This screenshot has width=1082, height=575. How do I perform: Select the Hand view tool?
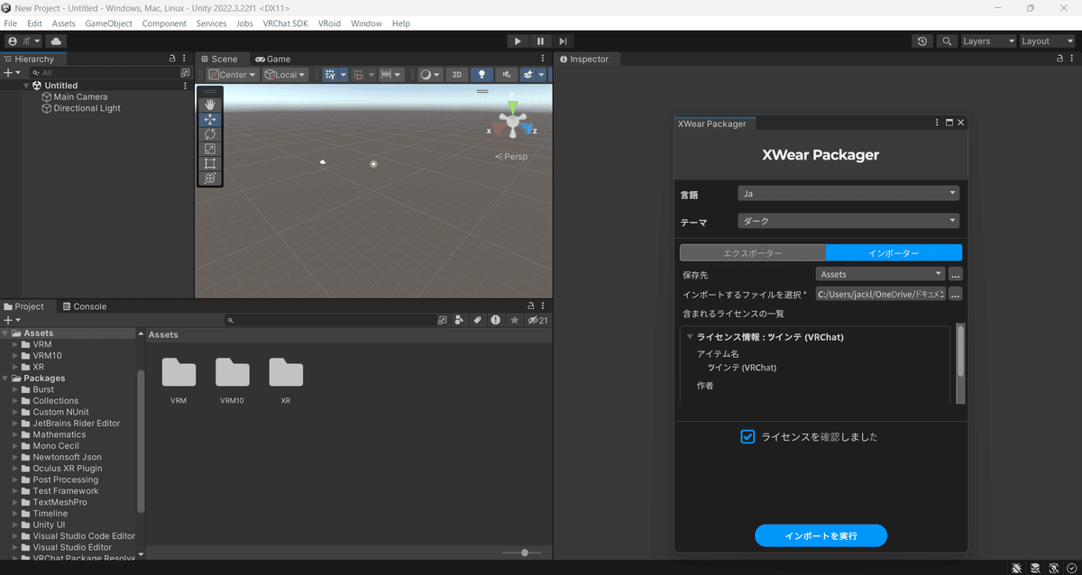(210, 105)
